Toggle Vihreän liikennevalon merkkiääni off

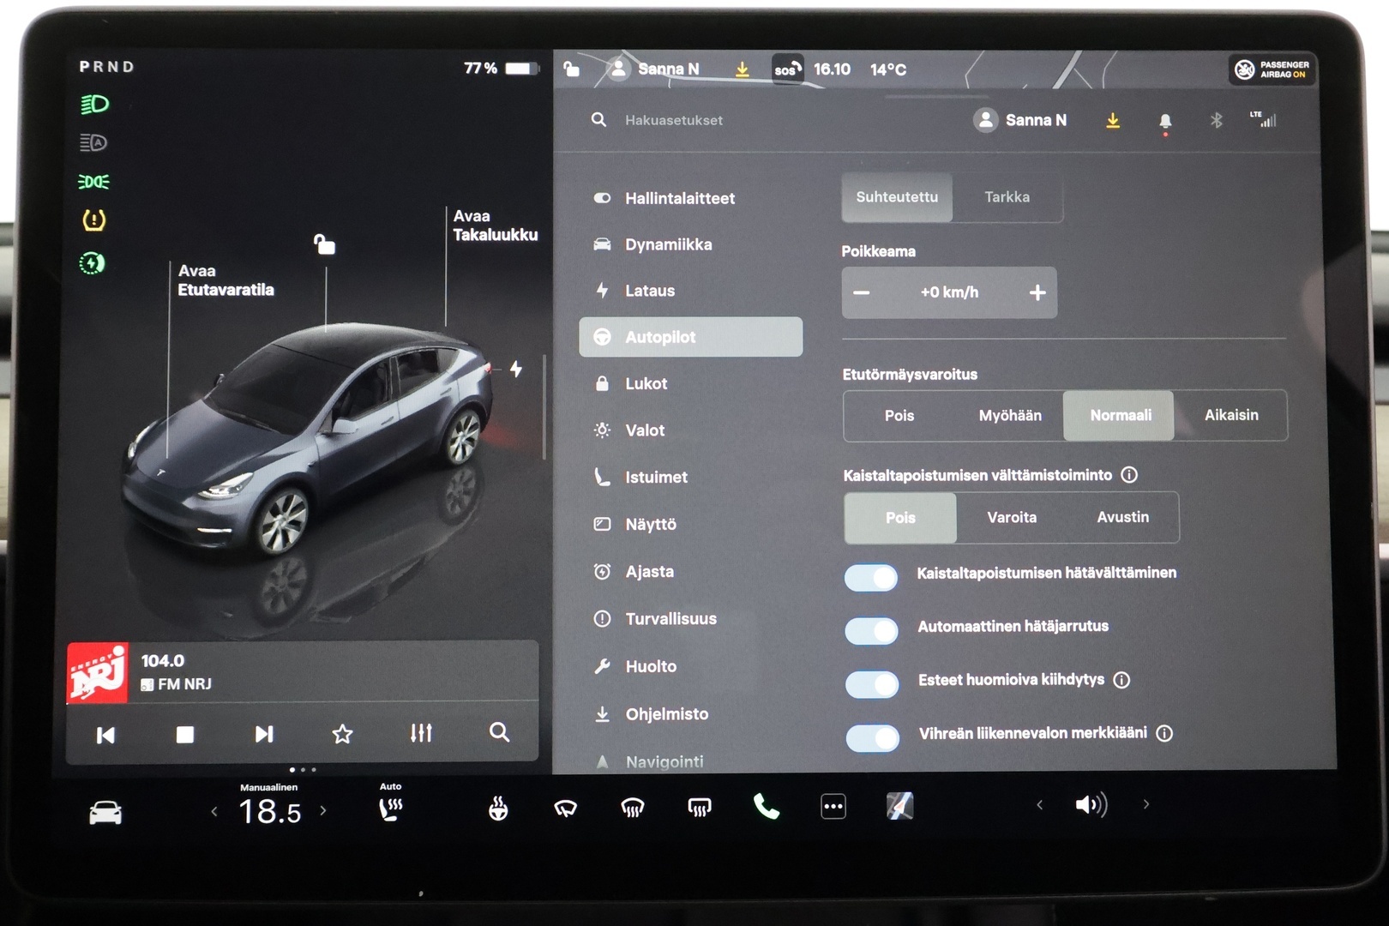pyautogui.click(x=871, y=737)
